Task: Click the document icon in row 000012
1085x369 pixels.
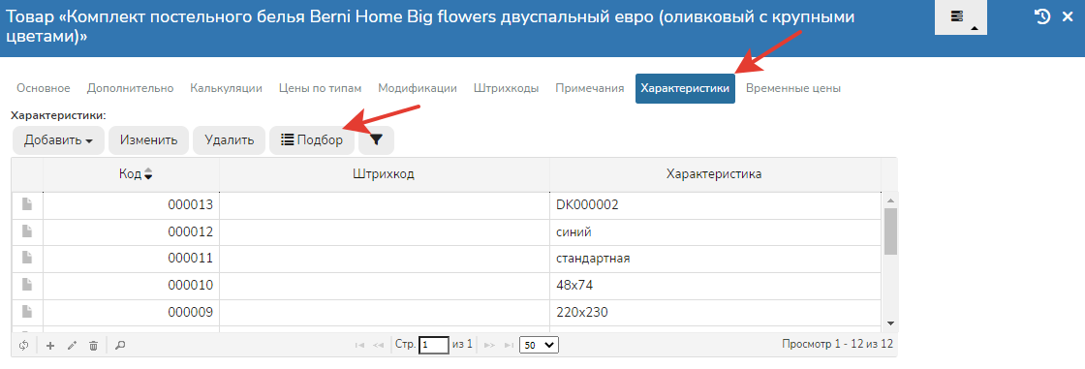Action: (x=27, y=231)
